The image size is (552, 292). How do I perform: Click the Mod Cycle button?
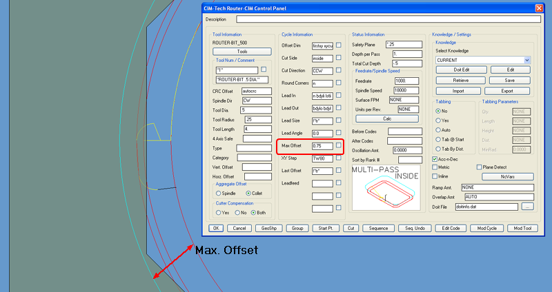487,229
